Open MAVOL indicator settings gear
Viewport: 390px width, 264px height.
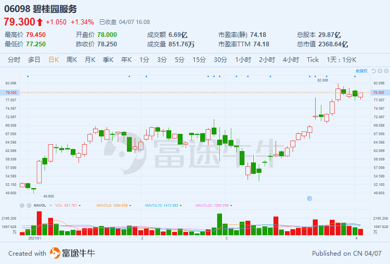point(22,206)
